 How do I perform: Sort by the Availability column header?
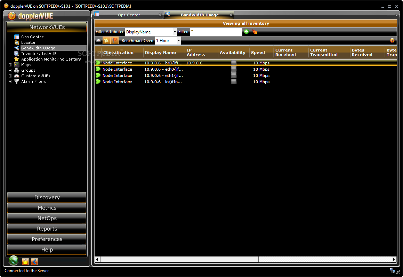click(x=233, y=53)
